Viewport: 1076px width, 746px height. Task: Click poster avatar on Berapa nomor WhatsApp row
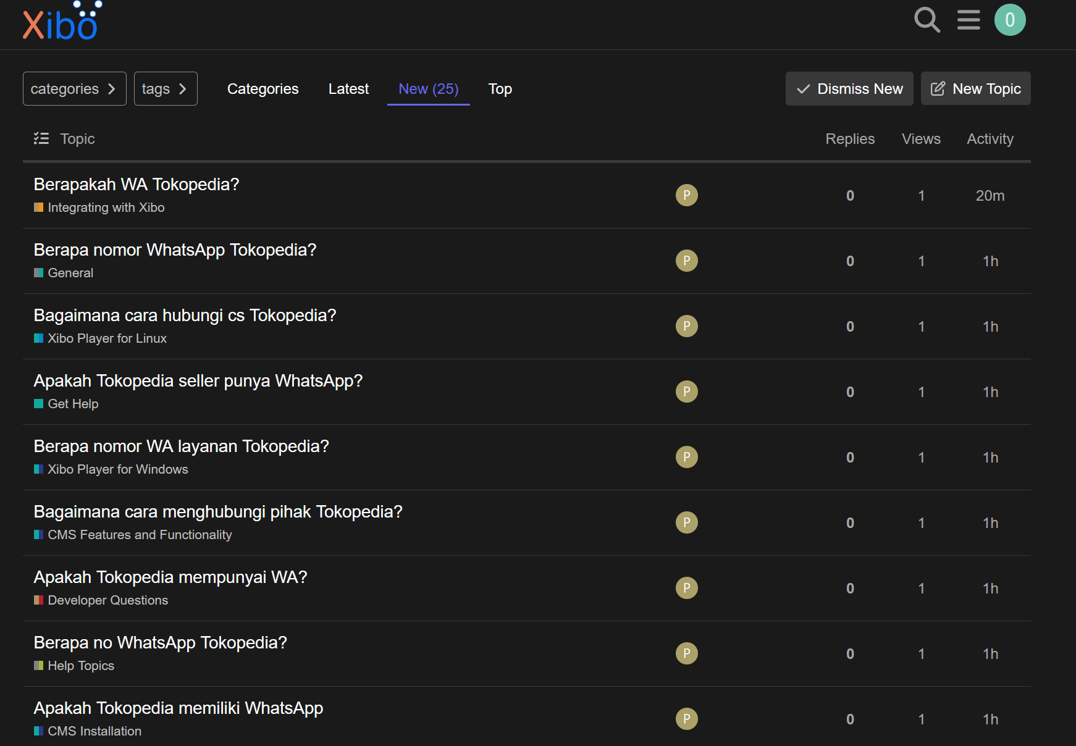[686, 261]
